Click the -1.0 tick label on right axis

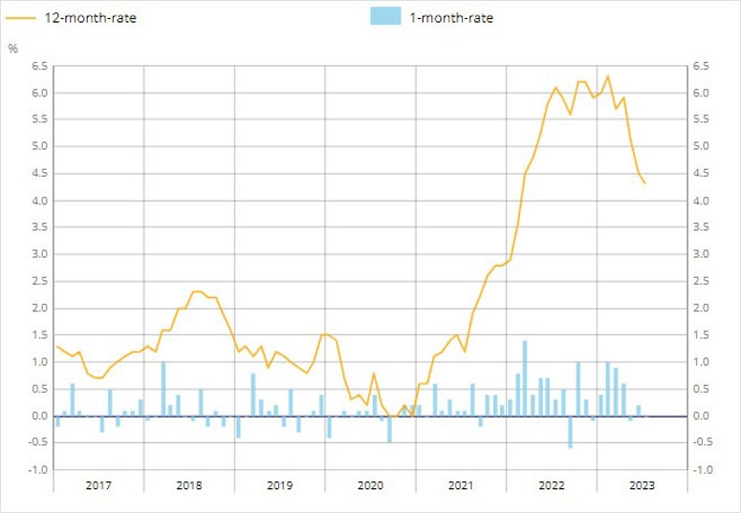point(703,470)
